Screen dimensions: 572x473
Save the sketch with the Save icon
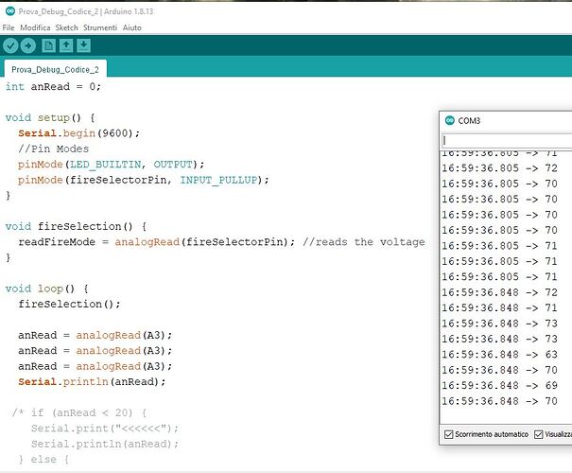(83, 45)
